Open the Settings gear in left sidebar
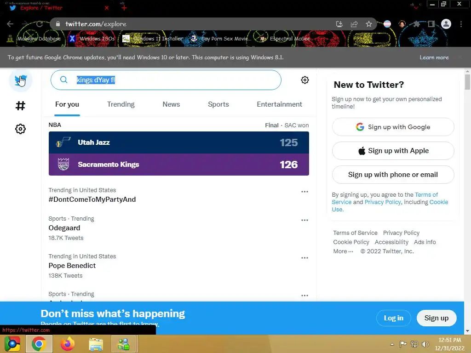 [20, 129]
